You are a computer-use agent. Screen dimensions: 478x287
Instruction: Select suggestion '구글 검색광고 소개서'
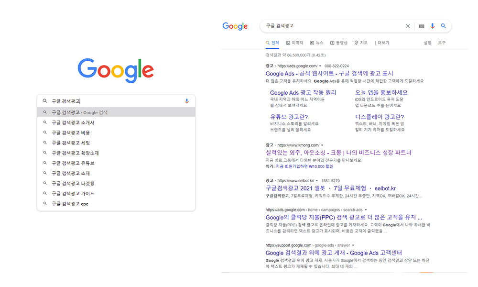[116, 122]
